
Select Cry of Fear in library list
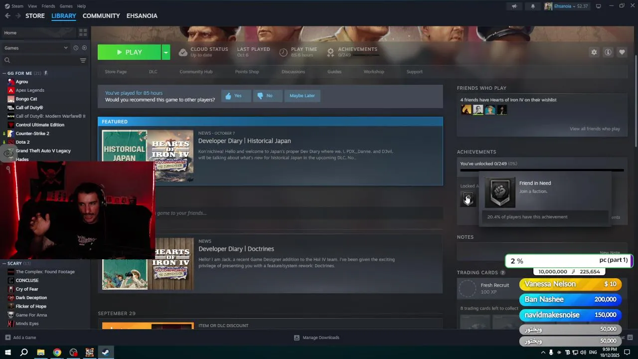click(27, 289)
